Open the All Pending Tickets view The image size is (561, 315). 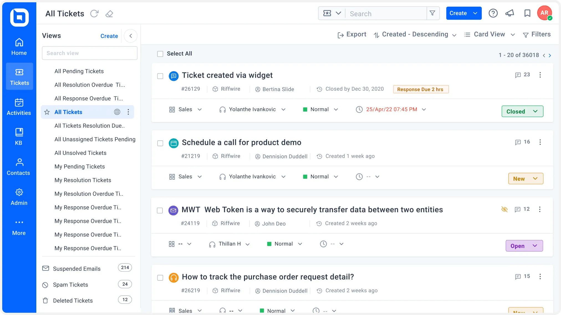(79, 71)
